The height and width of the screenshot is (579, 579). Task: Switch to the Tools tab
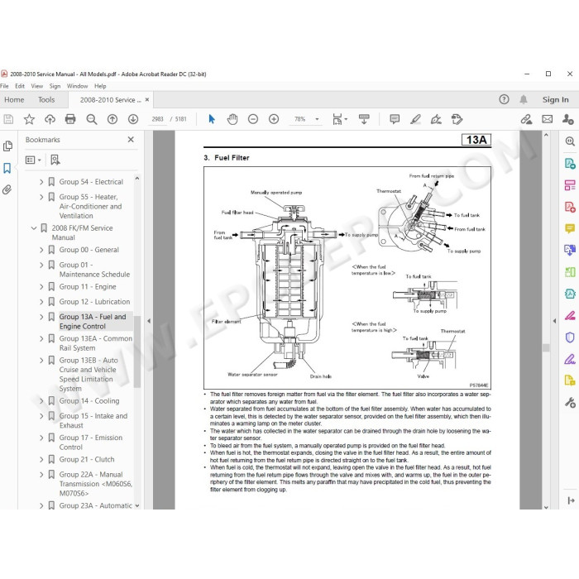pos(46,100)
